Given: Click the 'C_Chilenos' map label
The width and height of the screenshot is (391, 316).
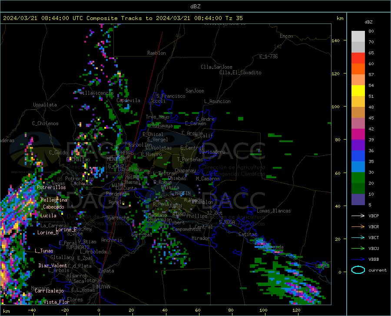Looking at the screenshot, I should [45, 123].
